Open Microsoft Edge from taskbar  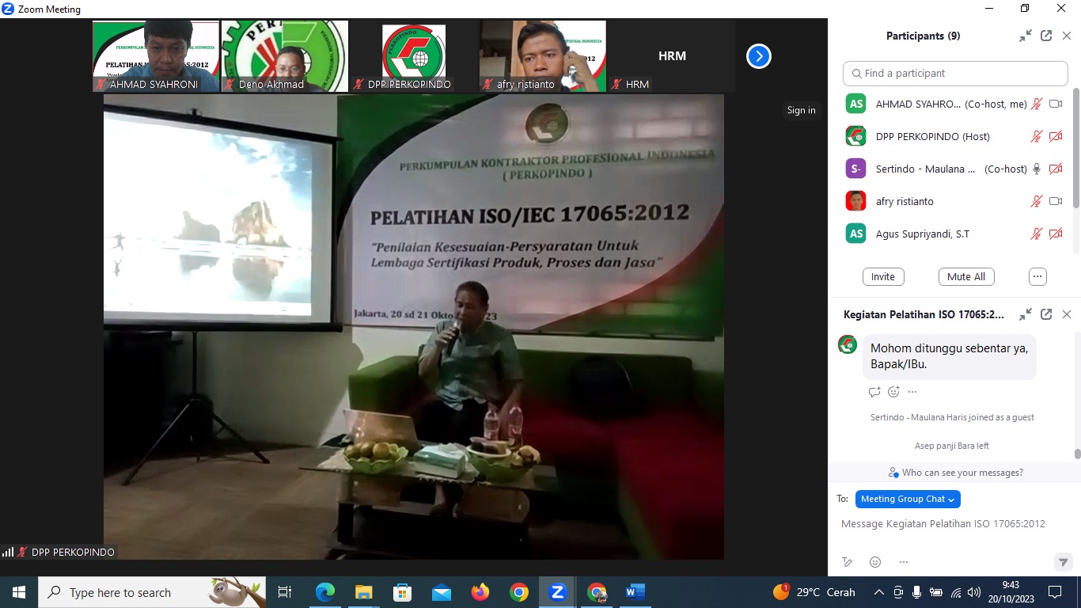click(x=325, y=592)
